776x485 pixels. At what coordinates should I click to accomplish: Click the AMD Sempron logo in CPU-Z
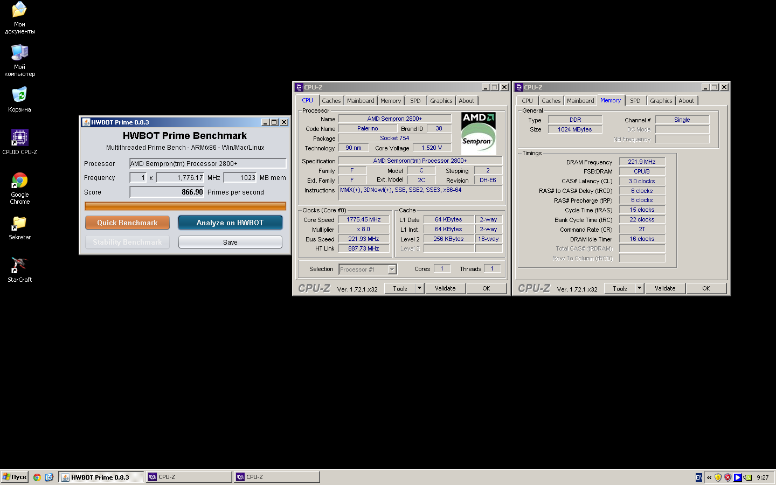[479, 133]
